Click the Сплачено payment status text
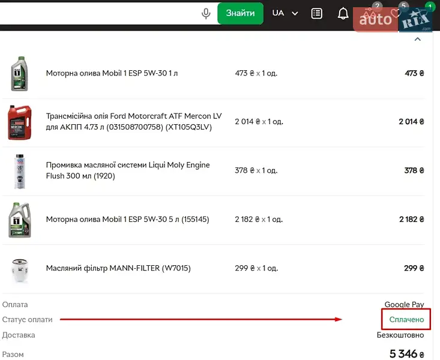This screenshot has width=440, height=360. (406, 319)
